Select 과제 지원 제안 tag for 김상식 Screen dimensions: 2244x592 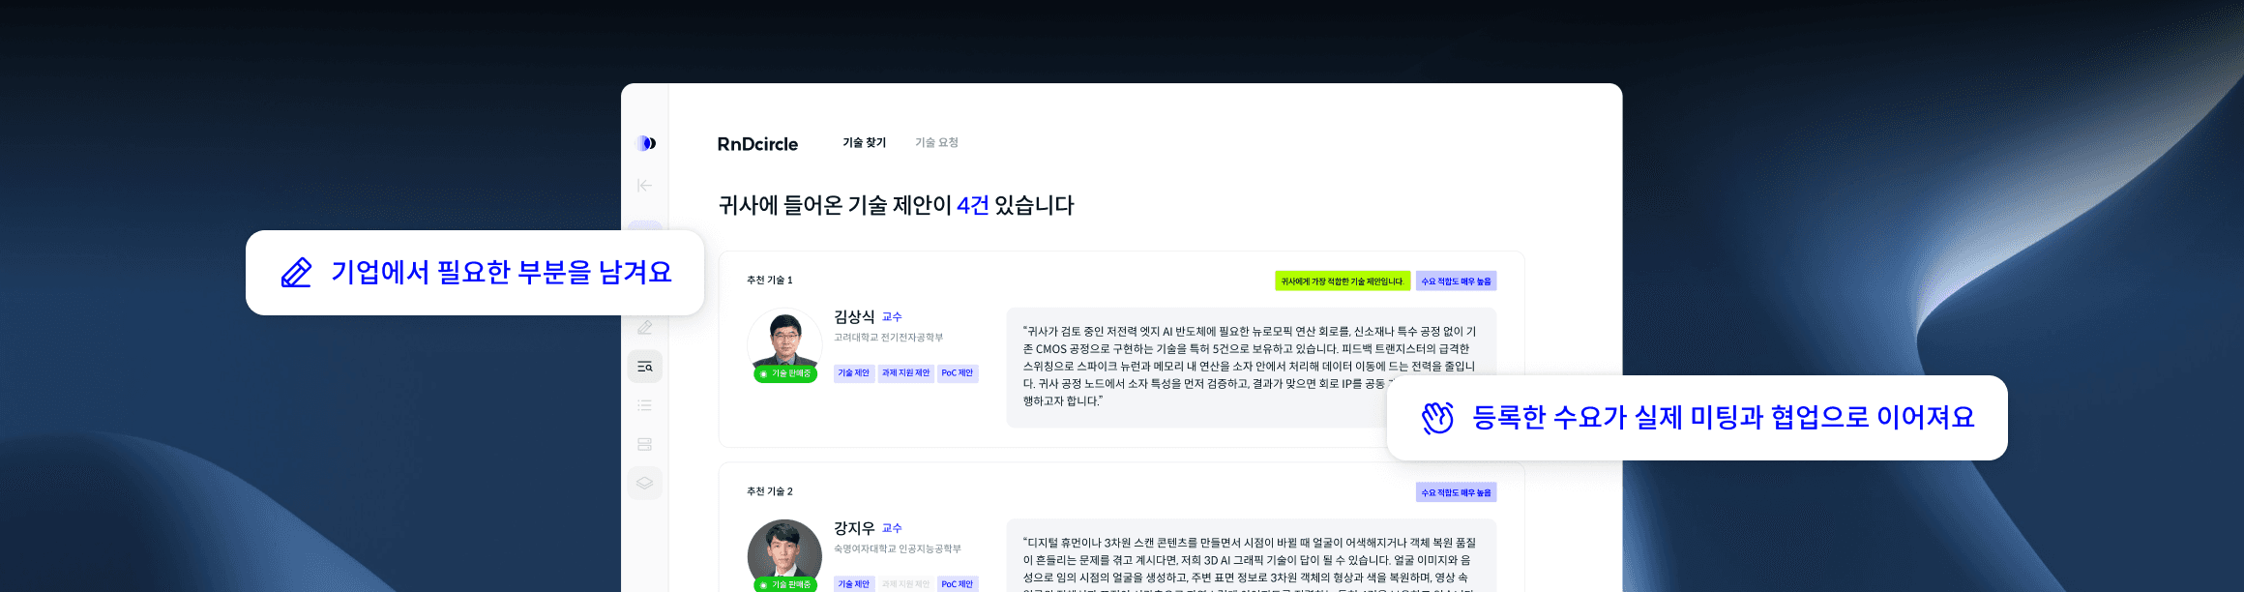[905, 373]
